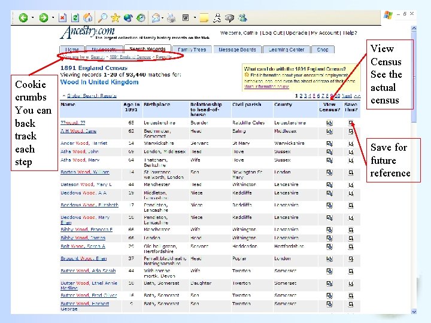The height and width of the screenshot is (323, 431).
Task: Click the green Forward arrow in browser toolbar
Action: tap(44, 18)
